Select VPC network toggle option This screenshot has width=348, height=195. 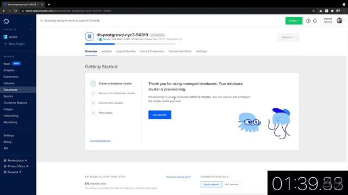click(231, 184)
